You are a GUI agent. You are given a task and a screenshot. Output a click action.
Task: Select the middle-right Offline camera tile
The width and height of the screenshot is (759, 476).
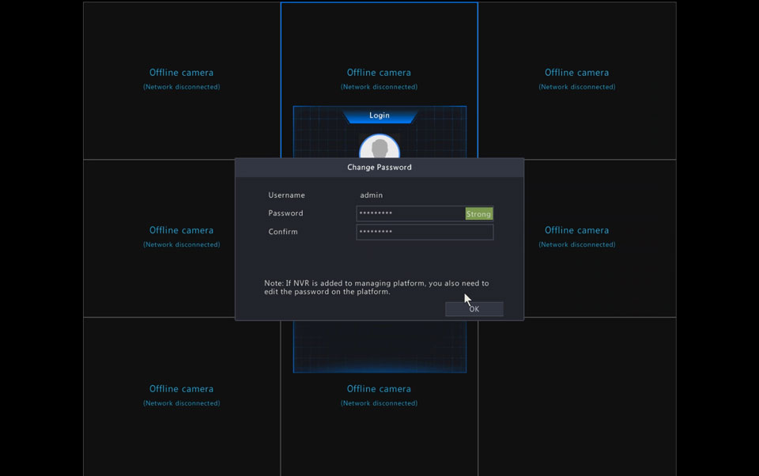[x=599, y=237]
